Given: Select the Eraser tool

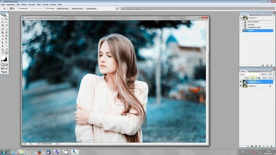Looking at the screenshot, I should coord(3,36).
